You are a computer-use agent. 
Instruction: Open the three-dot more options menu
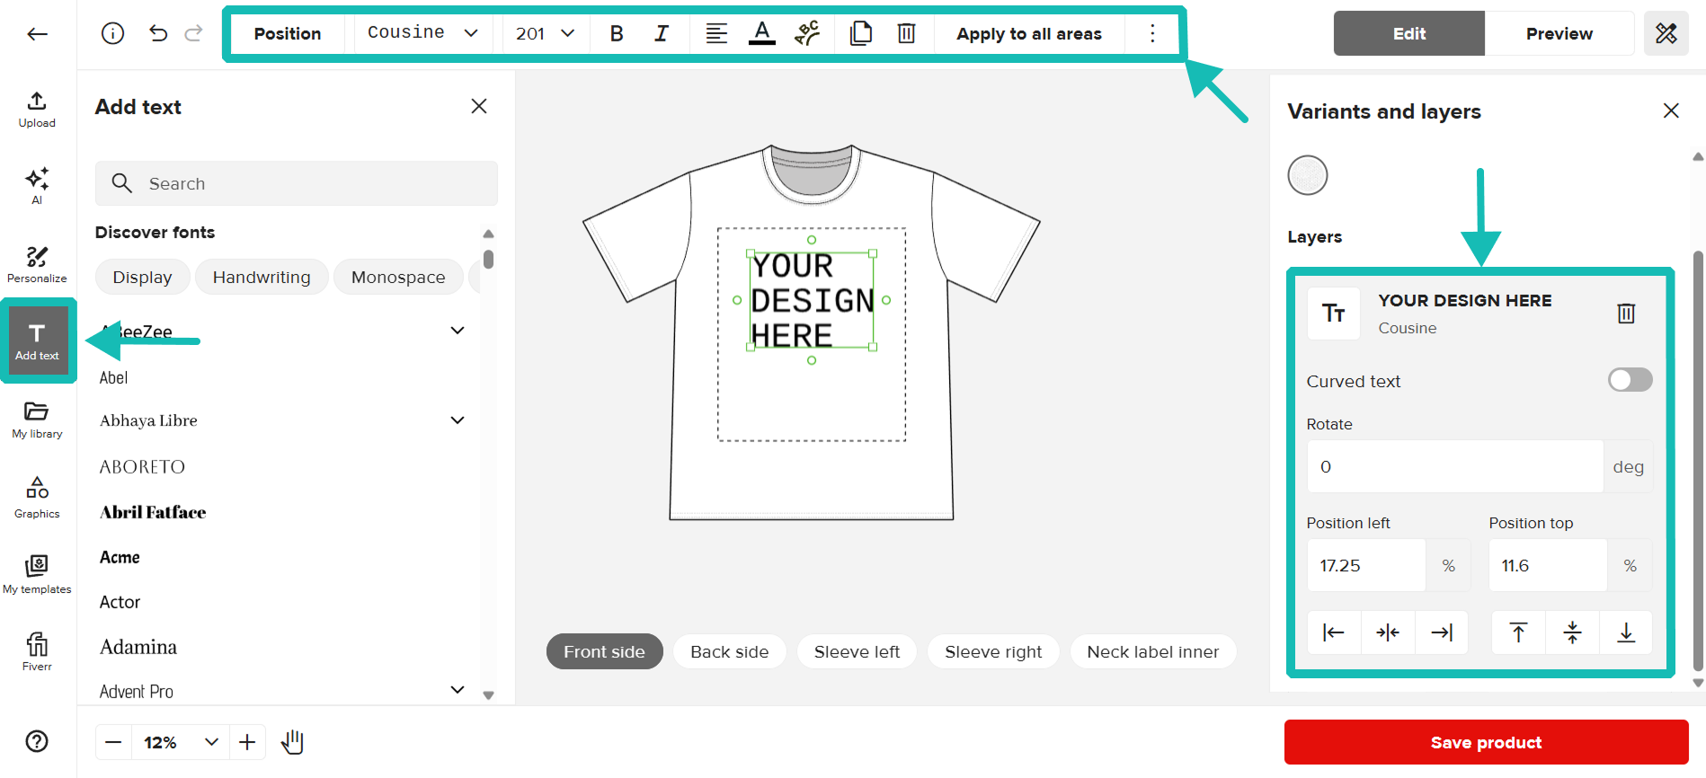point(1152,33)
